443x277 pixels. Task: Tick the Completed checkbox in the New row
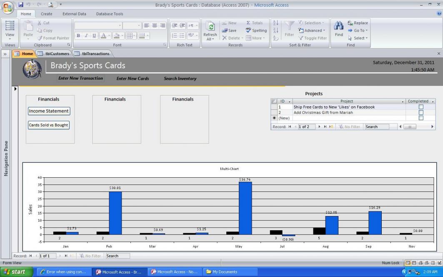[420, 118]
